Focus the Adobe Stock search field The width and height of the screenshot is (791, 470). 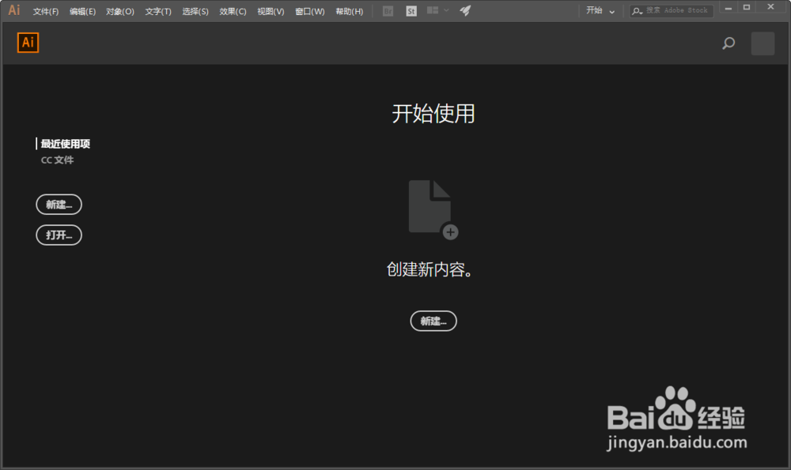tap(672, 10)
